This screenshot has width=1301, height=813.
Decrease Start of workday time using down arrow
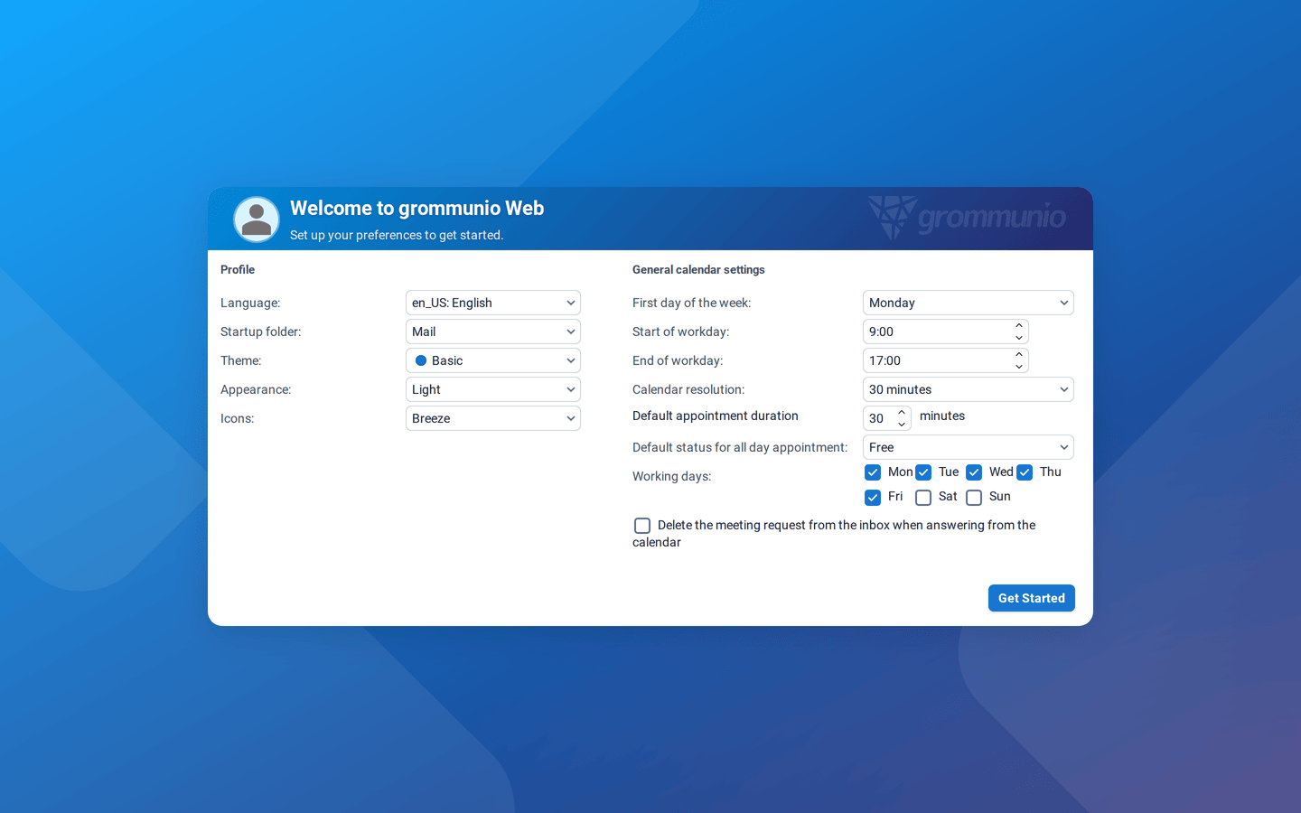pos(1019,338)
